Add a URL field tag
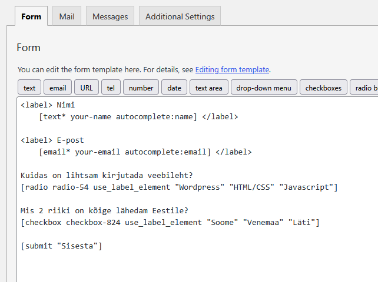378x282 pixels. 87,88
